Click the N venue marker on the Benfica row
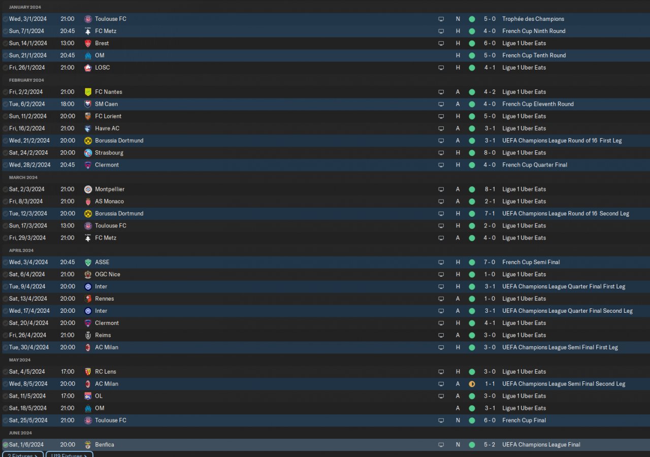 (458, 445)
